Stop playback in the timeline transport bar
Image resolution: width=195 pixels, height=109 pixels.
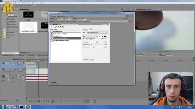pyautogui.click(x=39, y=101)
